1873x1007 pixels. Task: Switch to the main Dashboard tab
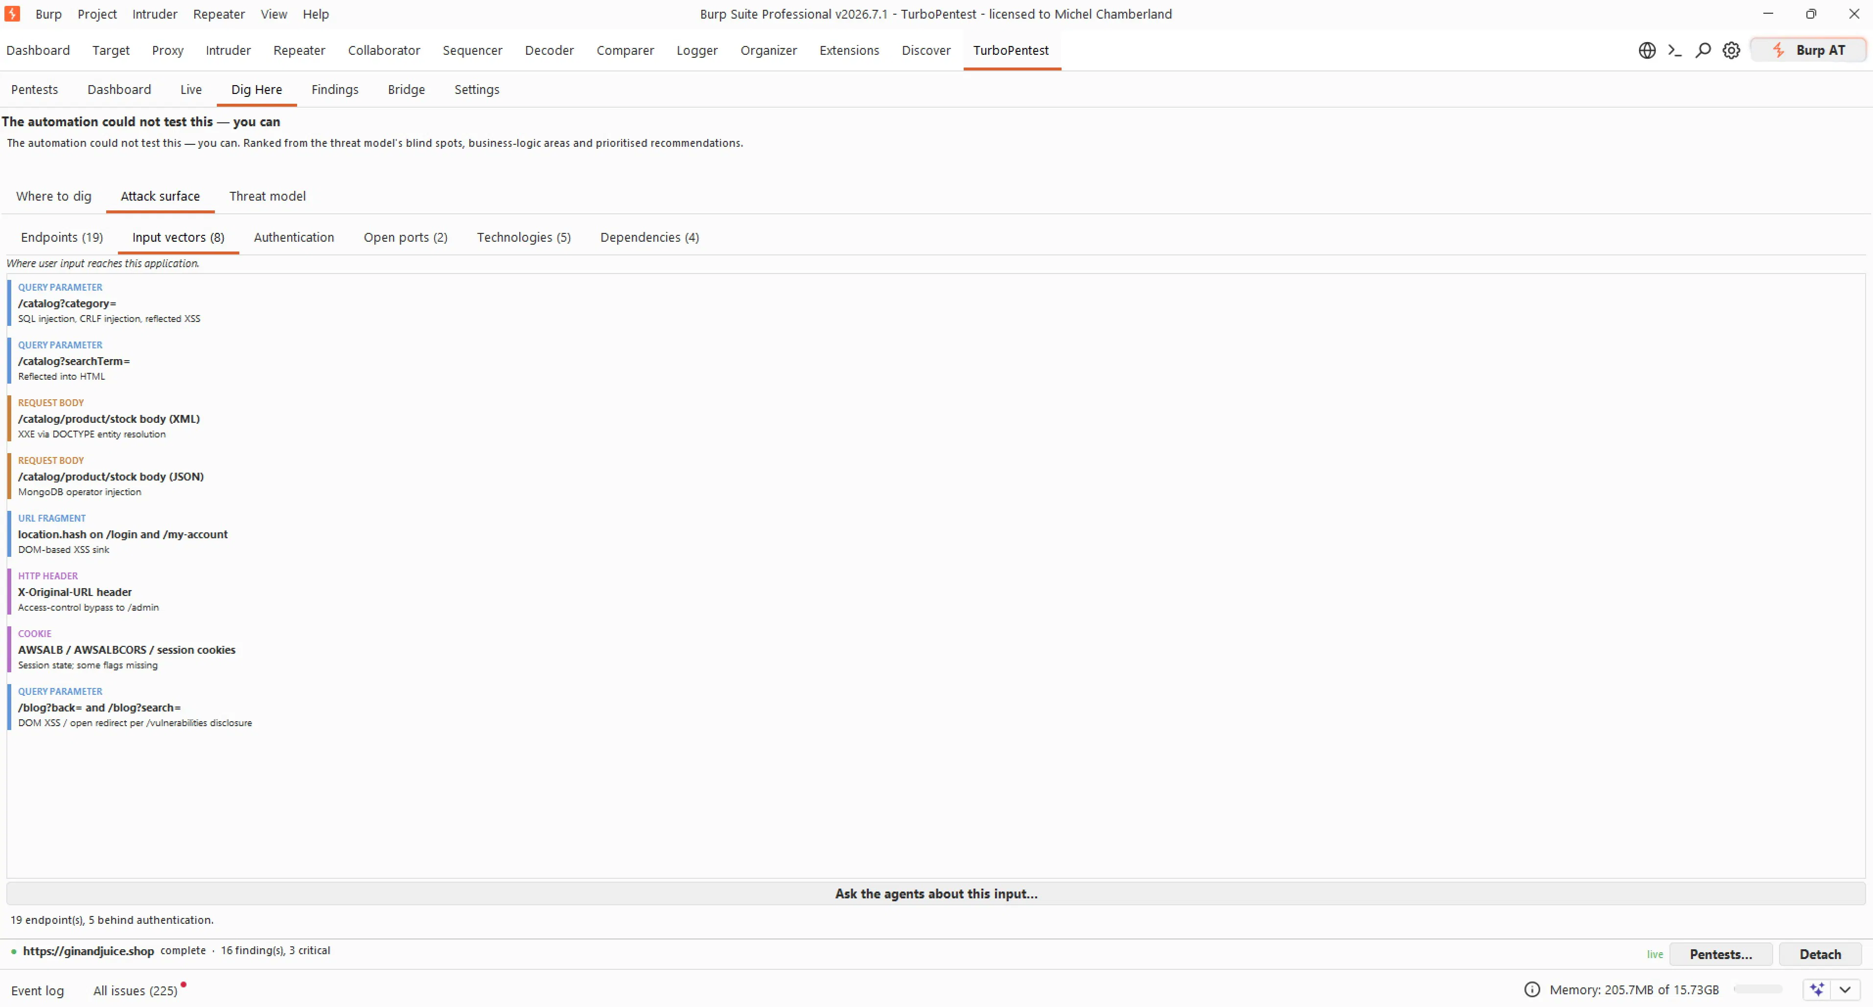[x=39, y=50]
